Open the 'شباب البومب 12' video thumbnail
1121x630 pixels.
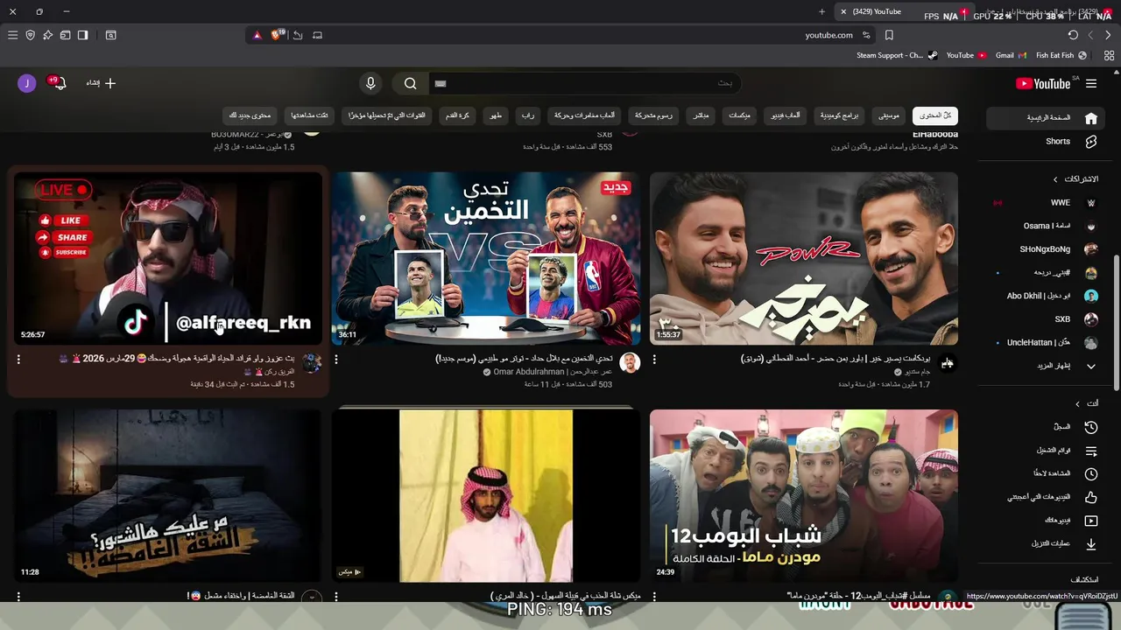click(x=804, y=495)
